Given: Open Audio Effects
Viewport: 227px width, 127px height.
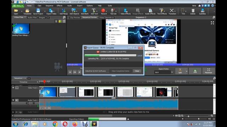Looking at the screenshot, I should point(150,12).
